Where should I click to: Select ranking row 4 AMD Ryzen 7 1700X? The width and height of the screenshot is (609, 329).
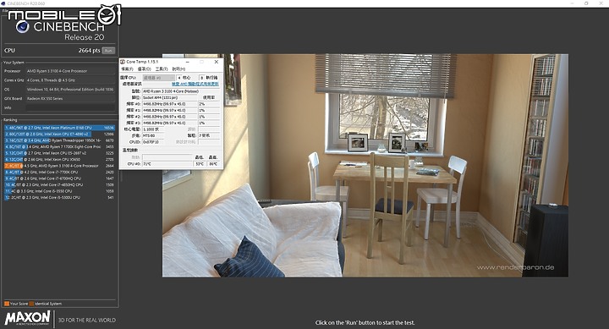[59, 147]
